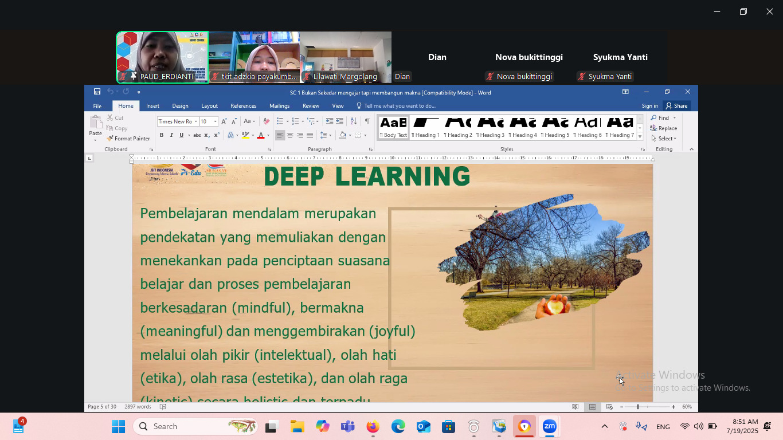Click the Save icon in Word
The height and width of the screenshot is (440, 783).
tap(97, 92)
